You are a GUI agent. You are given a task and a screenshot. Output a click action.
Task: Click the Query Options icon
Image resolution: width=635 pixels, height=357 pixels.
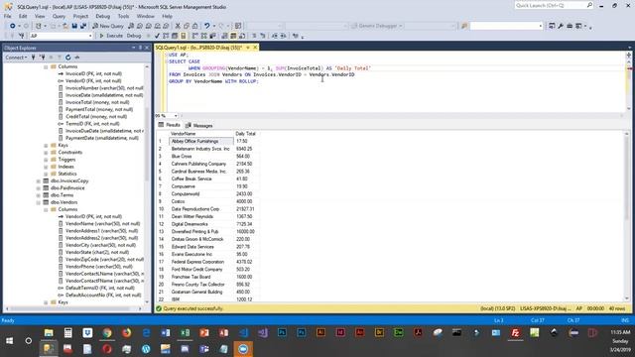(175, 36)
